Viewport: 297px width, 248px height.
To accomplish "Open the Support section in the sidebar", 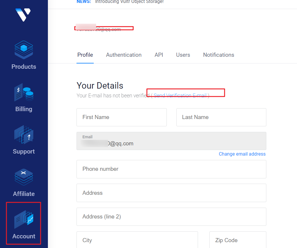I will 24,140.
